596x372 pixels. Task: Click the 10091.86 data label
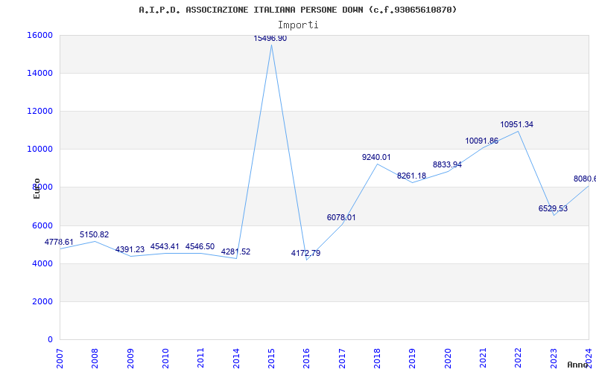tap(481, 141)
